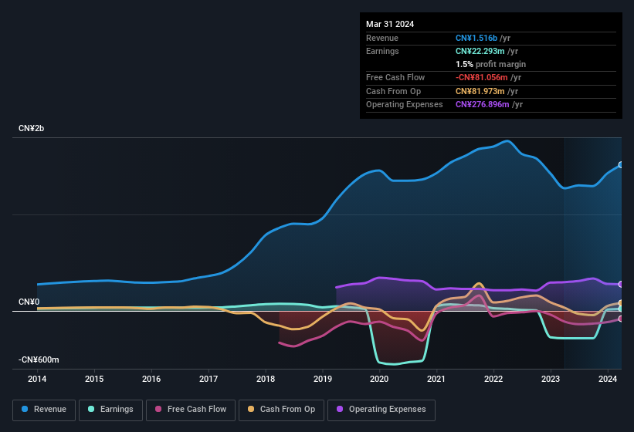
Task: Click the -CN¥600m y-axis label
Action: [39, 359]
